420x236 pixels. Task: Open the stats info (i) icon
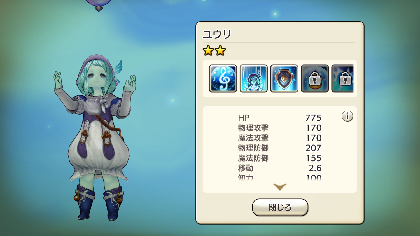[x=347, y=116]
